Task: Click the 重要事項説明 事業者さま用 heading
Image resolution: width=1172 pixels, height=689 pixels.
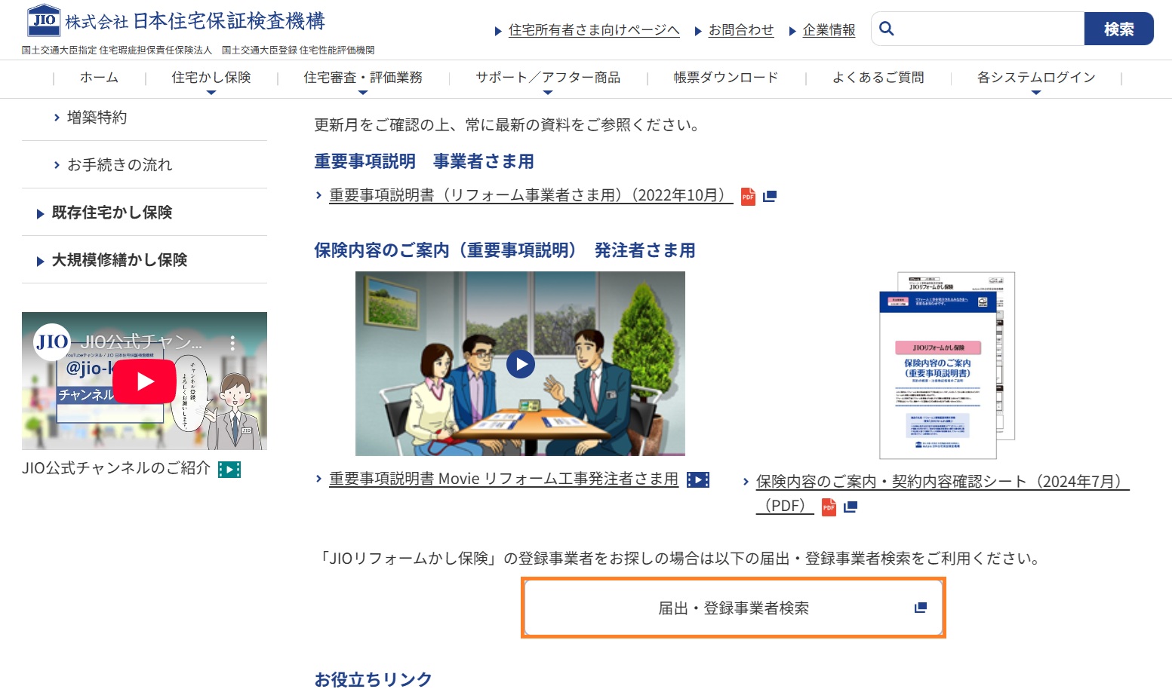Action: (424, 161)
